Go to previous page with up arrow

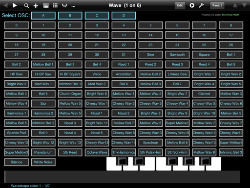[235, 5]
